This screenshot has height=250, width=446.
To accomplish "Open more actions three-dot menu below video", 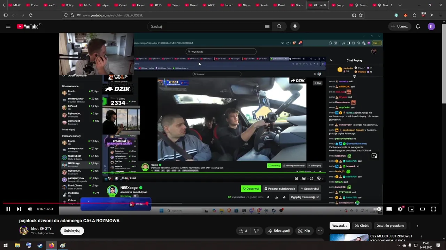I will coord(320,231).
